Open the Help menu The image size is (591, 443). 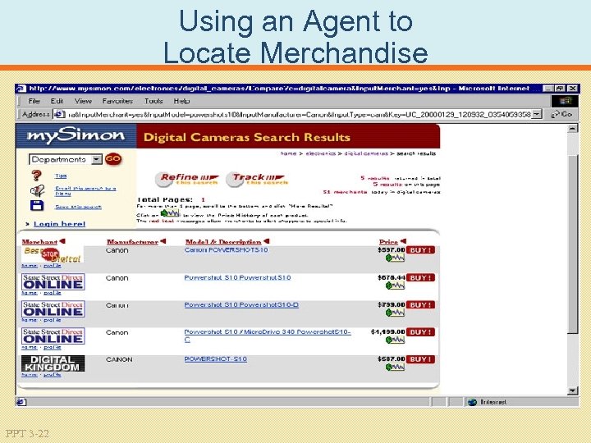[181, 101]
